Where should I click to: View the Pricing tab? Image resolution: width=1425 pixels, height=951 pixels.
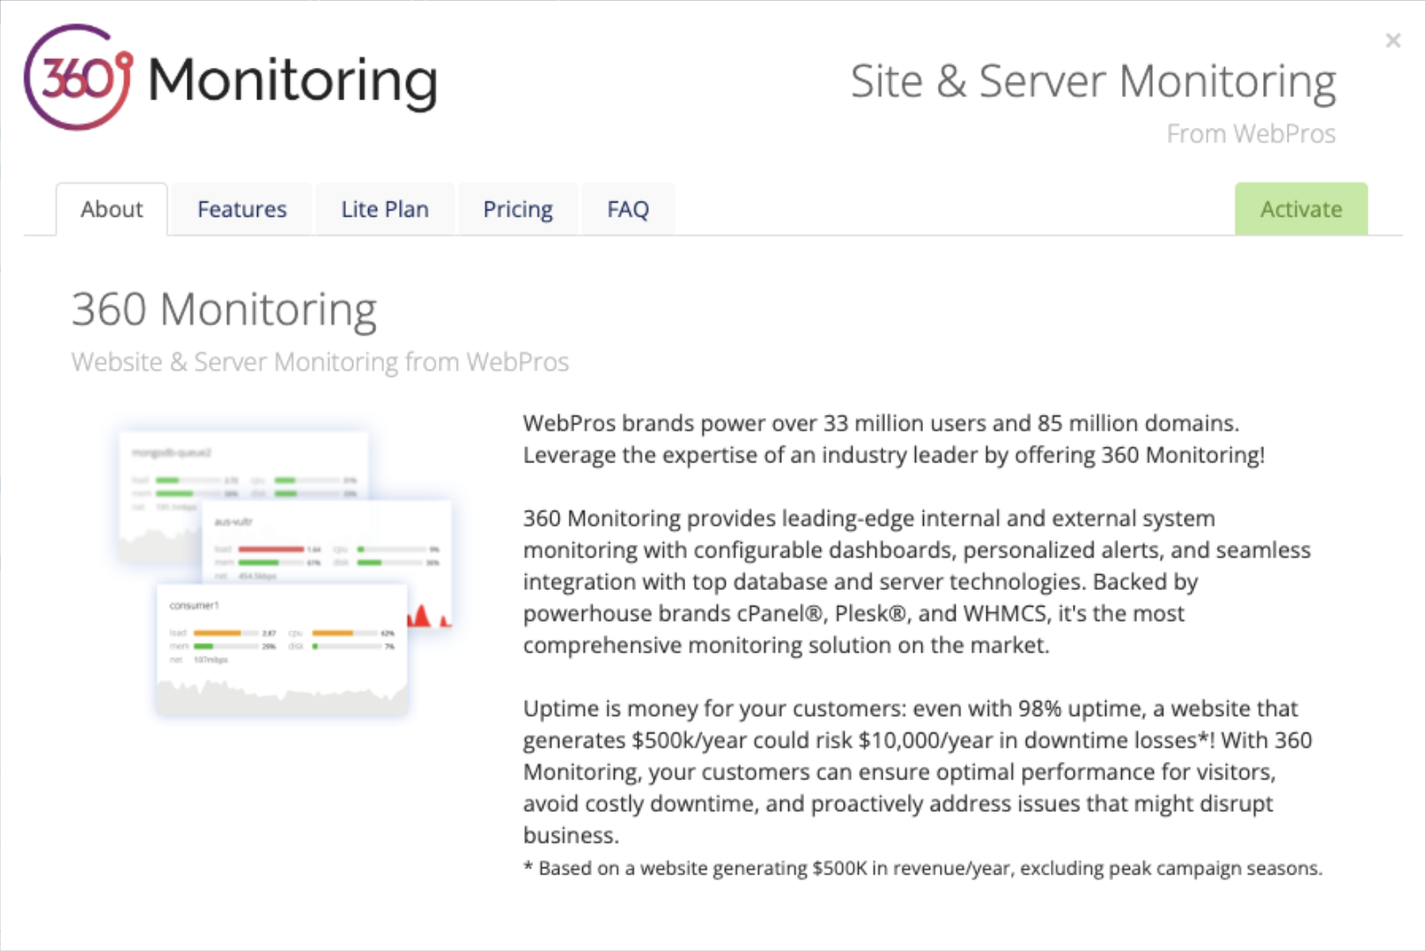[x=518, y=210]
